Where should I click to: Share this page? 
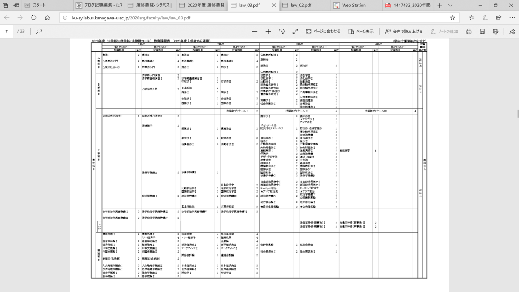coord(499,18)
